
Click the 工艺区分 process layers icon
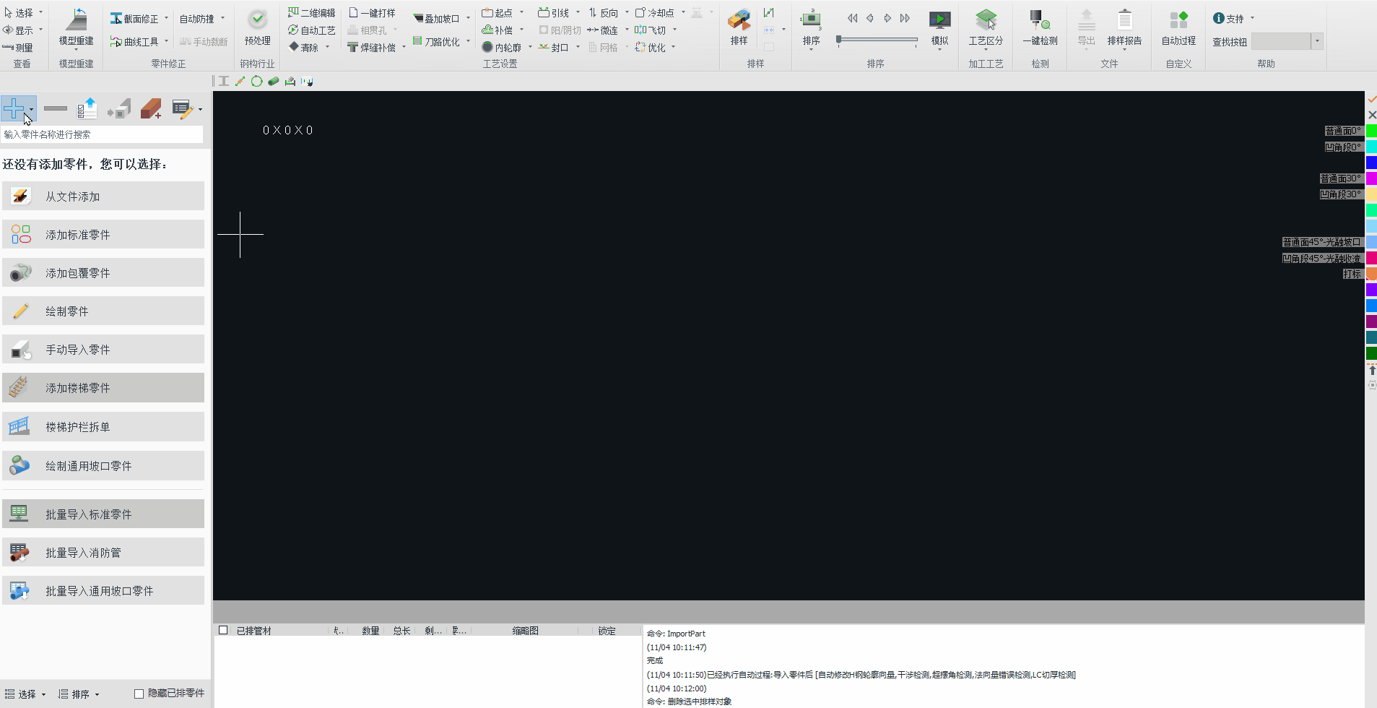pos(986,20)
